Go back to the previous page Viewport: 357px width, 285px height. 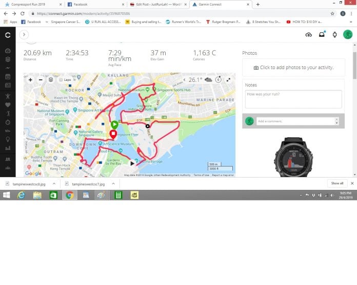[6, 14]
